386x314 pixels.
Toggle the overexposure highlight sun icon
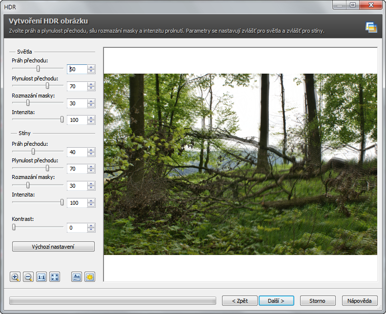point(89,277)
